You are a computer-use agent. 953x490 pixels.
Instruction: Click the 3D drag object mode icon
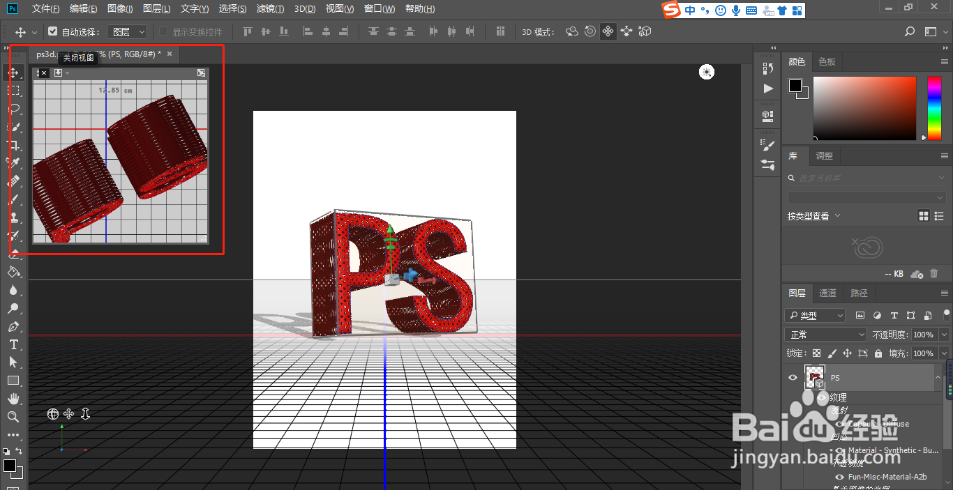pos(608,31)
